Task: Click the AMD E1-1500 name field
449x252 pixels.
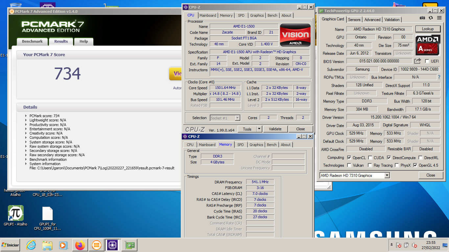Action: [x=244, y=26]
